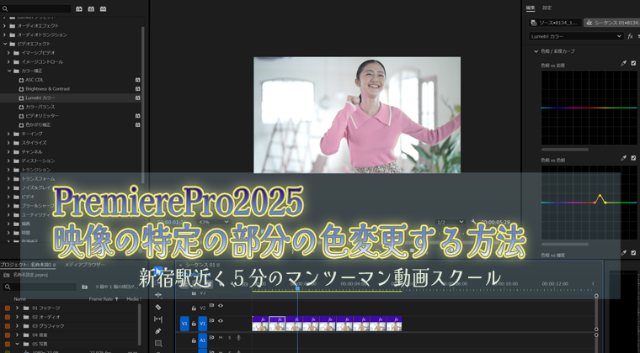The width and height of the screenshot is (640, 353).
Task: Uncheck the 色相 vs 輝度 curve checkbox
Action: 633,253
